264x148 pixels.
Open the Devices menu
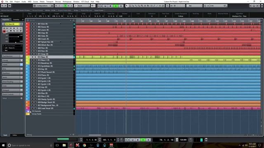coord(58,2)
